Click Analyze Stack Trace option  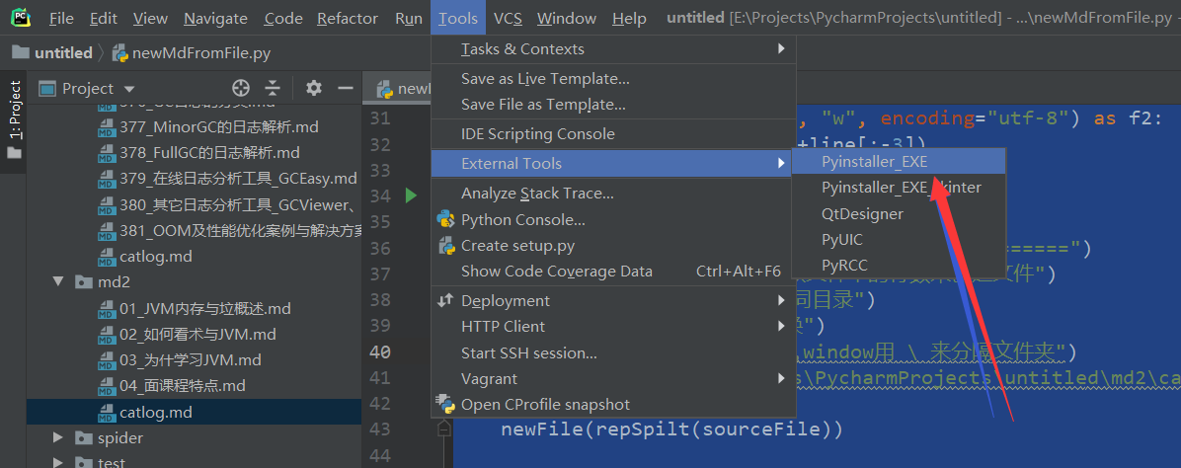537,194
